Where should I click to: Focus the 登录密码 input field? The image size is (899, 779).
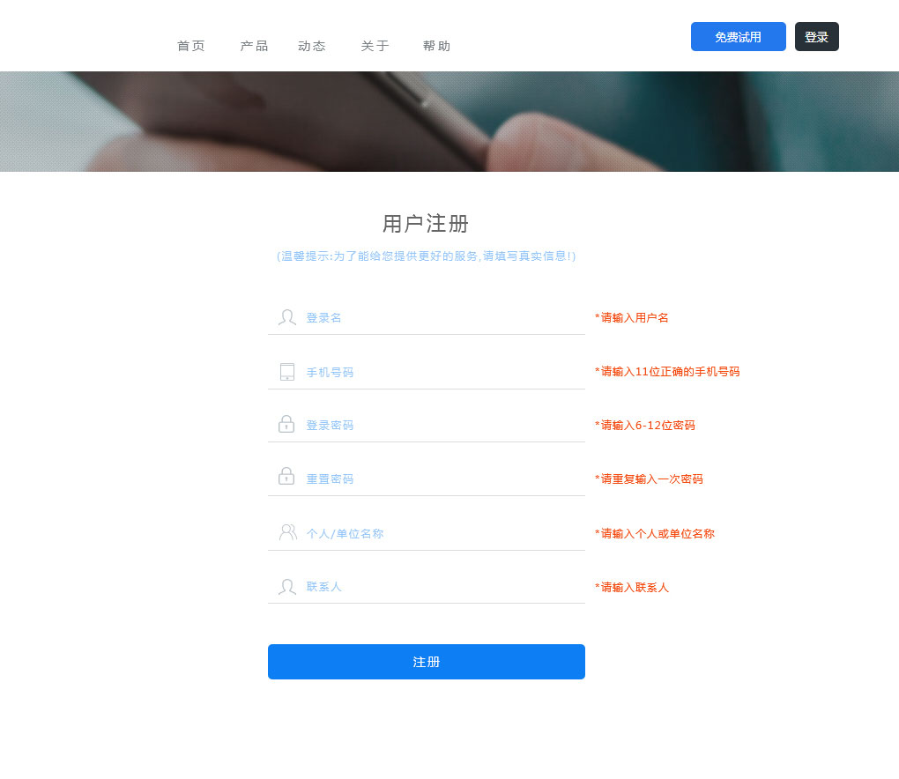pos(427,425)
